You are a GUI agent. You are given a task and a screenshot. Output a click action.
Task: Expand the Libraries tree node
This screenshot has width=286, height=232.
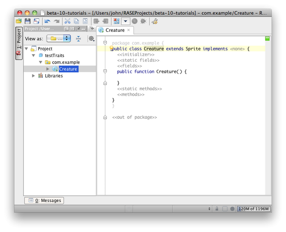[33, 76]
